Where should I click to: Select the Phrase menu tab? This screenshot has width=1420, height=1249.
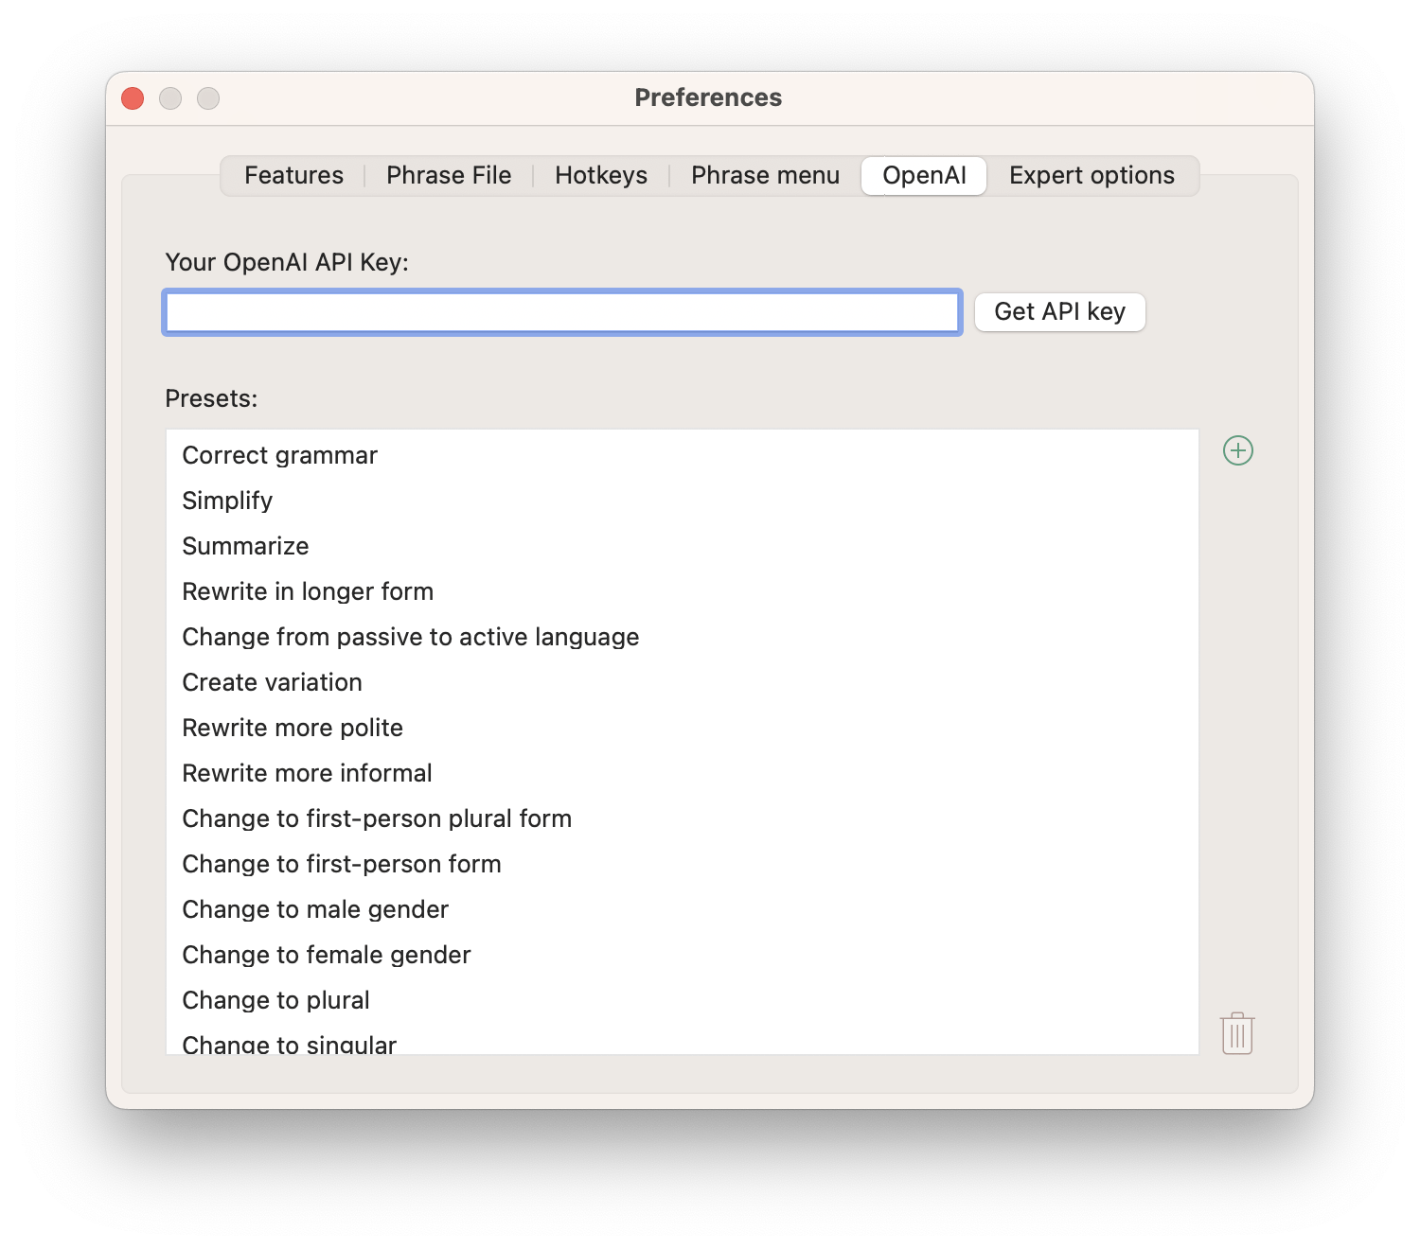tap(765, 176)
